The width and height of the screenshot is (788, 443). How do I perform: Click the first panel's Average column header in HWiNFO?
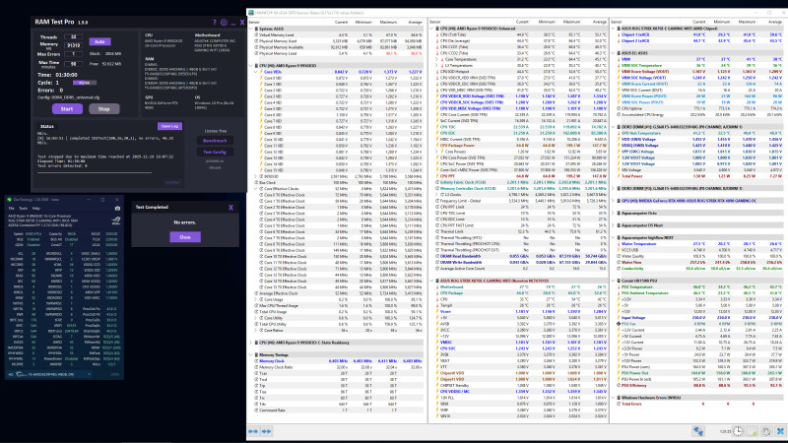pyautogui.click(x=415, y=22)
